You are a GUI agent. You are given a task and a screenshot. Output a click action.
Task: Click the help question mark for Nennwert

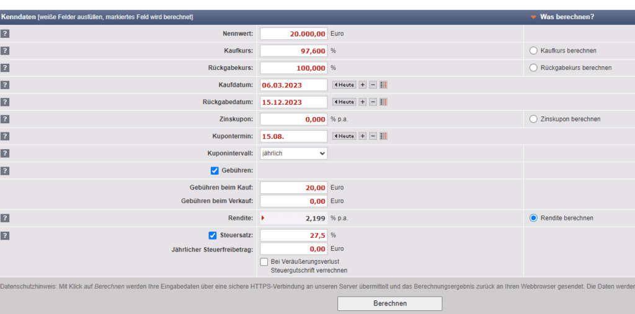pyautogui.click(x=5, y=33)
